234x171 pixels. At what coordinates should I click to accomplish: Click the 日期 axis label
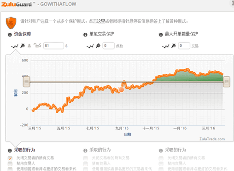(128, 134)
